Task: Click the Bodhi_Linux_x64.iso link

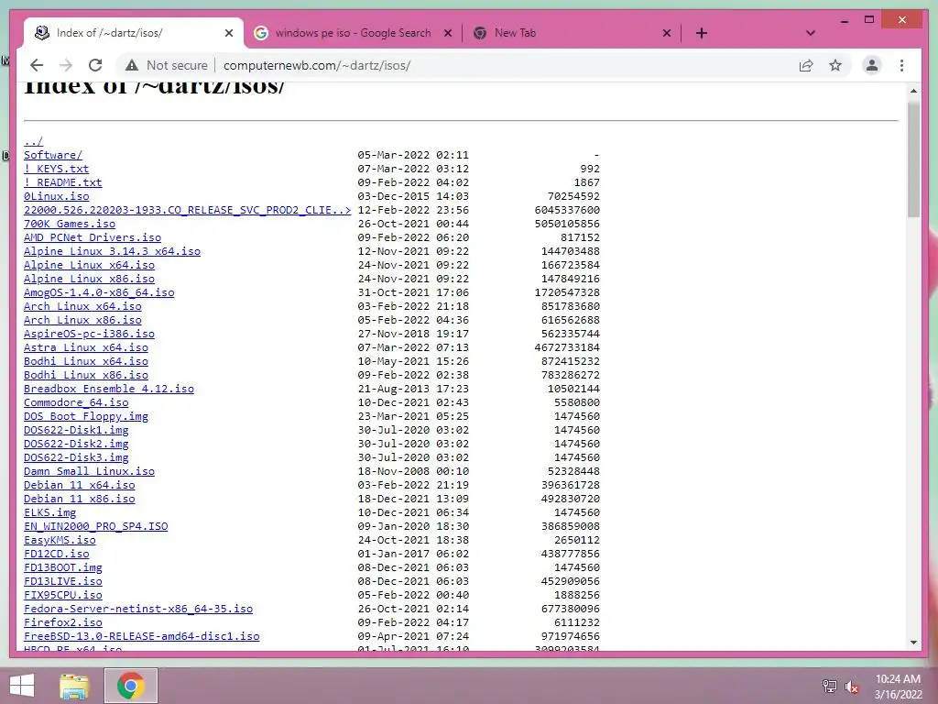Action: [x=85, y=361]
